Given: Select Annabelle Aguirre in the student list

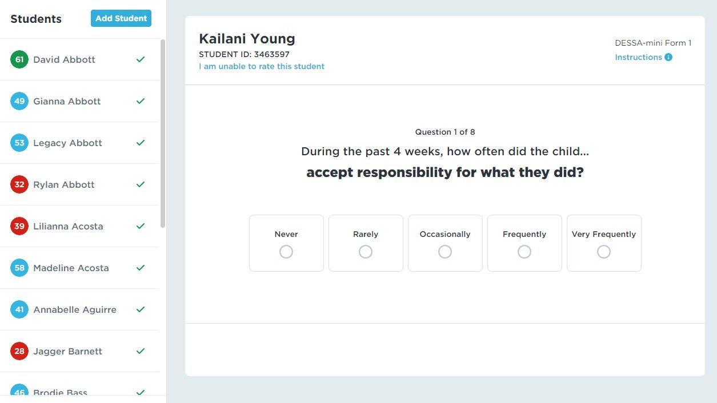Looking at the screenshot, I should [x=75, y=309].
